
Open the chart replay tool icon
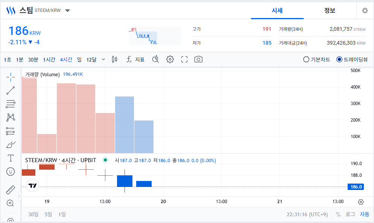tap(155, 59)
